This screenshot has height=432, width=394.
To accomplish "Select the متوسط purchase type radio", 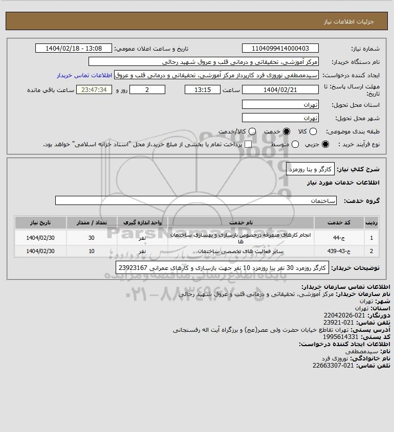I will click(295, 144).
